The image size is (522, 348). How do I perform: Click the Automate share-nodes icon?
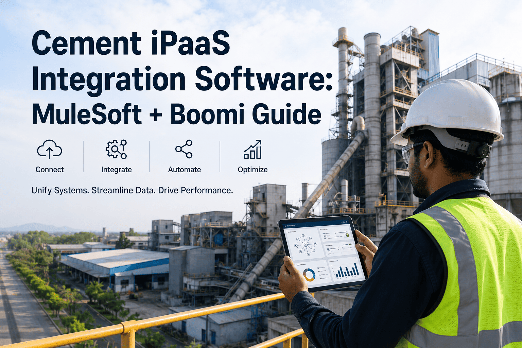coord(184,149)
